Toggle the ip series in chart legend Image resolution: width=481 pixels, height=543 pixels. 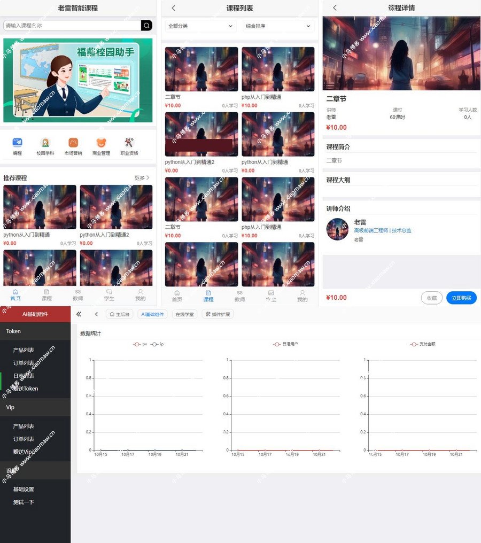click(x=158, y=344)
